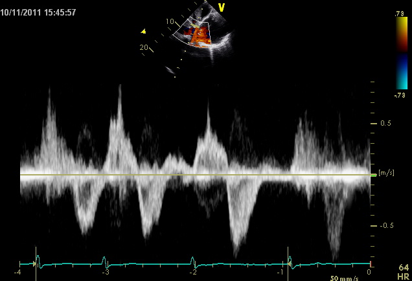Viewport: 412px width, 281px height.
Task: Click the 20 cm depth marker label
Action: [144, 47]
